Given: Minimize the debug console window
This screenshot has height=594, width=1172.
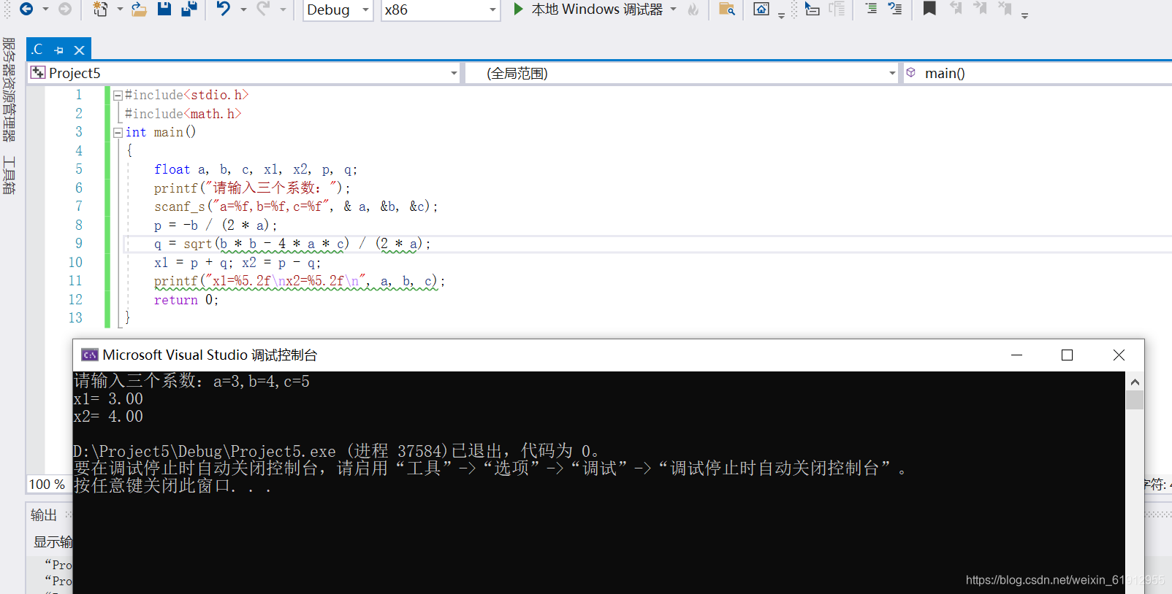Looking at the screenshot, I should 1016,355.
